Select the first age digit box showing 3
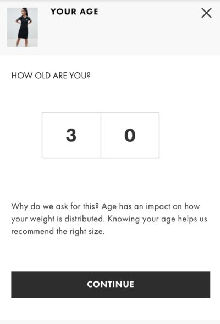The width and height of the screenshot is (220, 324). (71, 135)
